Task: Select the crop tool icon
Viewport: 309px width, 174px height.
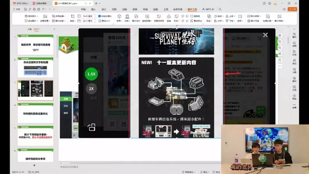Action: (72, 16)
